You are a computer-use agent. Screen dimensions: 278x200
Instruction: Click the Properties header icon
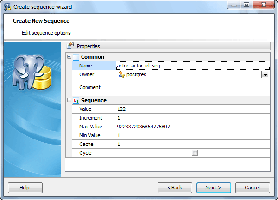pyautogui.click(x=71, y=46)
